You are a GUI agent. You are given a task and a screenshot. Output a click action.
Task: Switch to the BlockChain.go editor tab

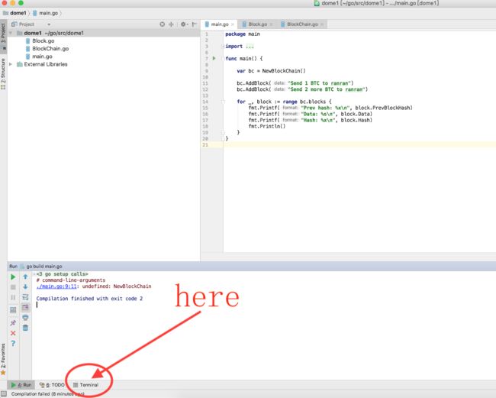(300, 24)
